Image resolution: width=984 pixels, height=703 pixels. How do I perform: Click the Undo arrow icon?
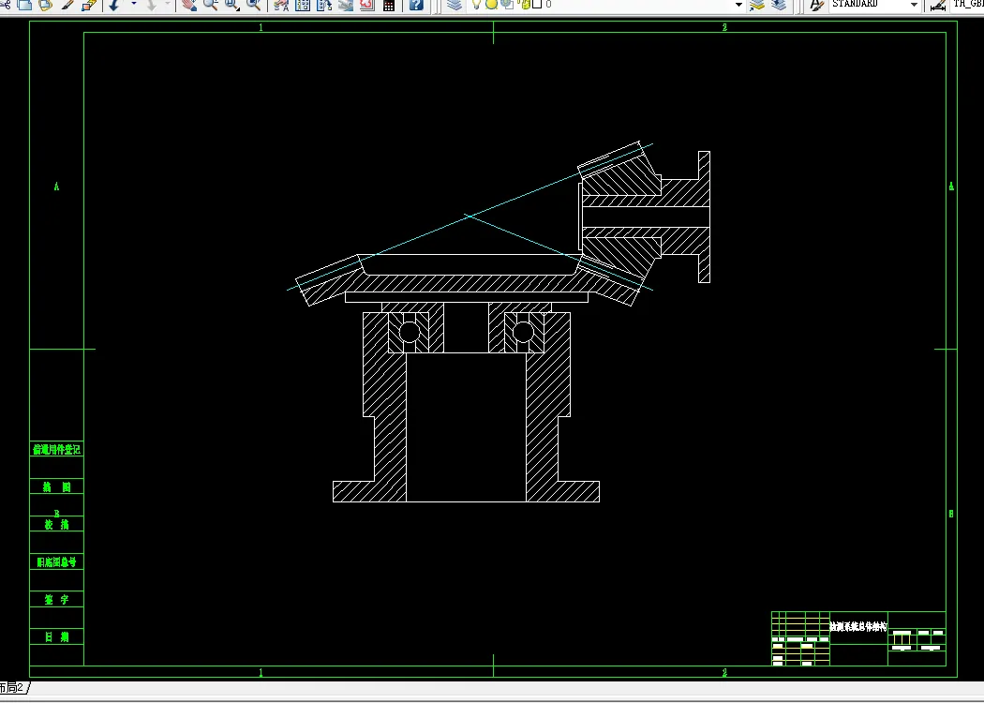(114, 5)
